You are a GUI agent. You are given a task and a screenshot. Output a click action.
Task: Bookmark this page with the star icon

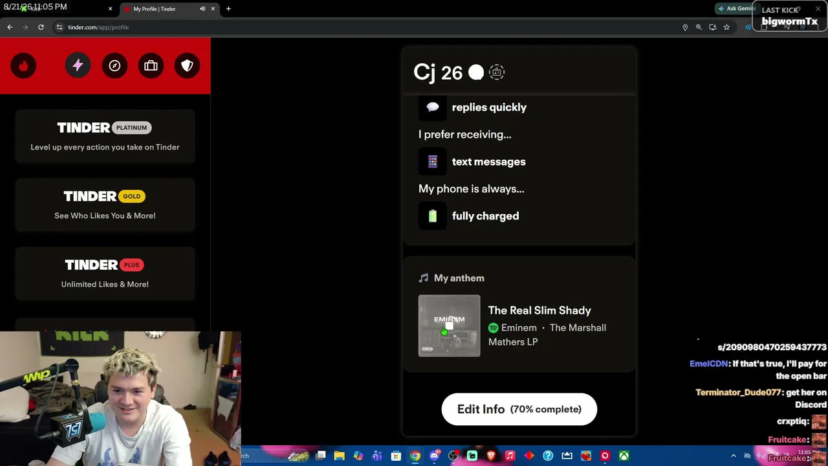click(726, 27)
